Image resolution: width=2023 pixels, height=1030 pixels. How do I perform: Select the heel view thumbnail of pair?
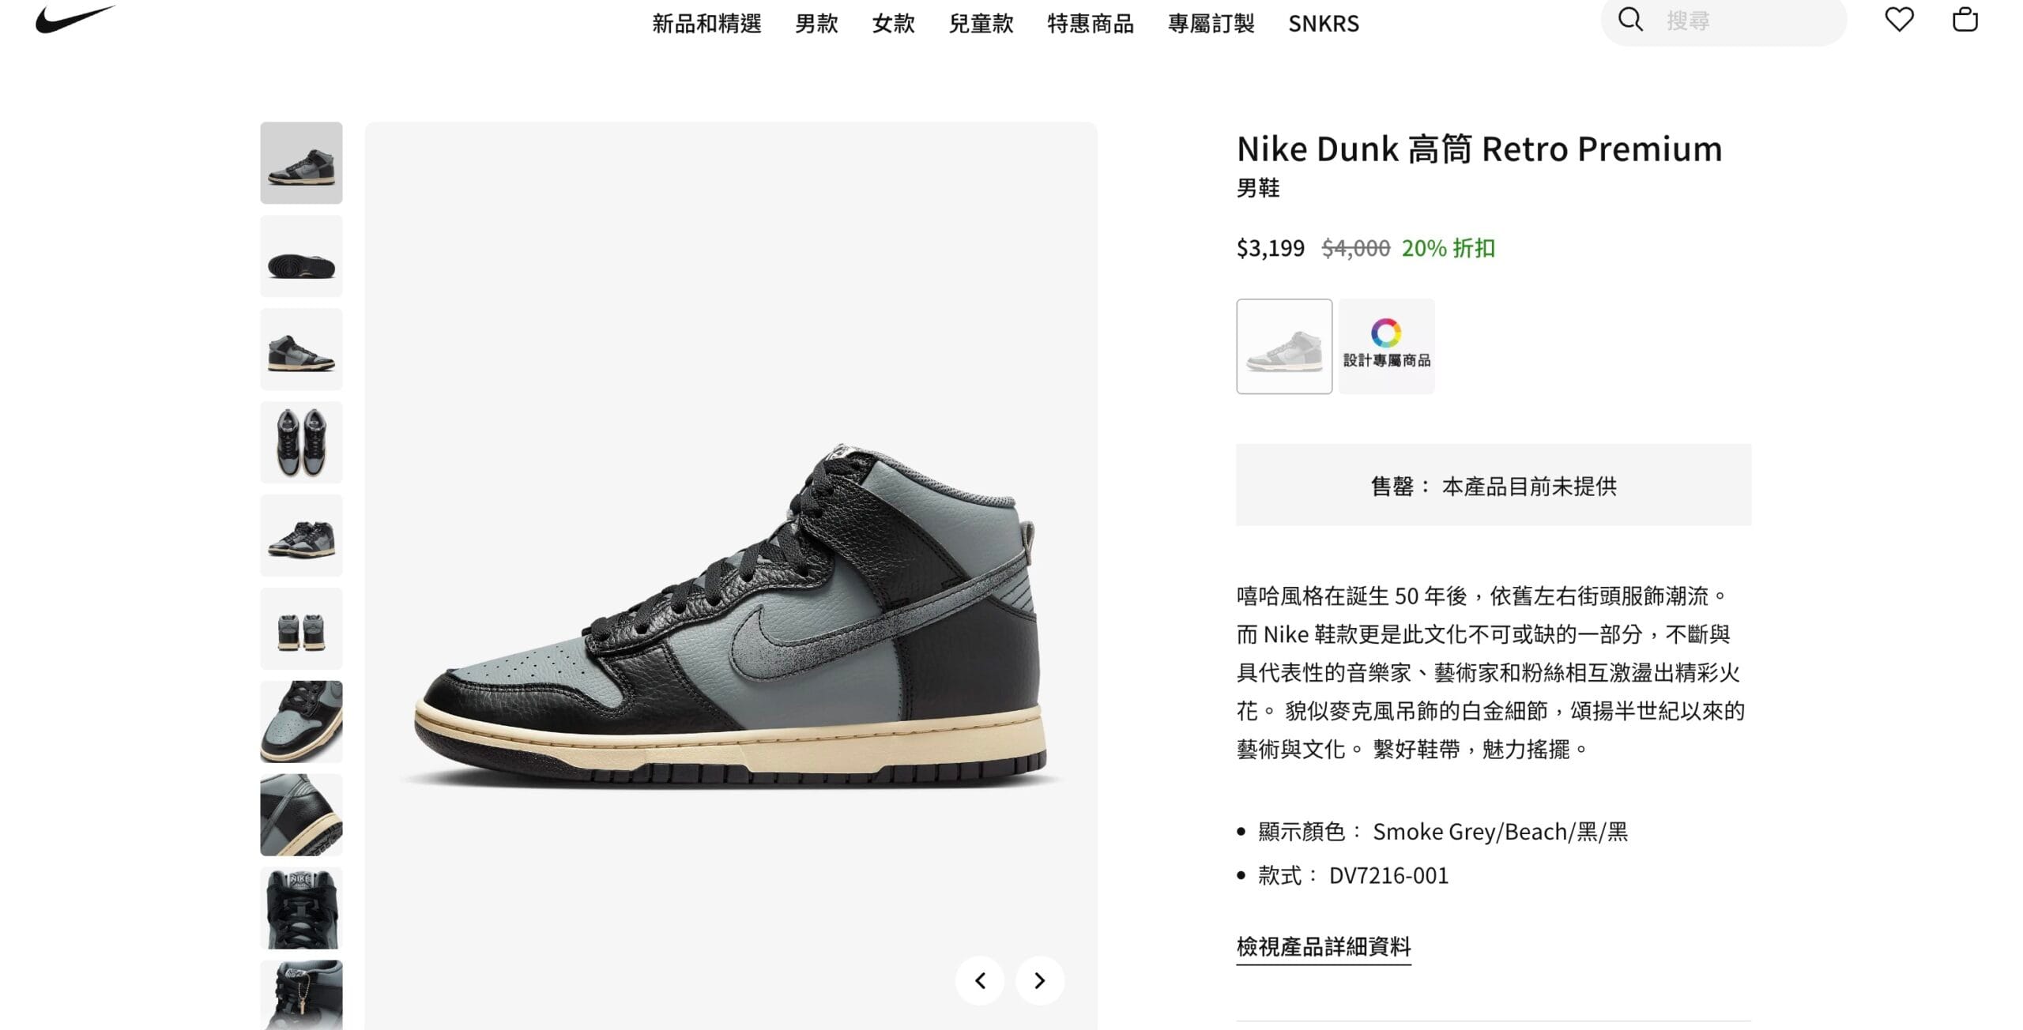(x=301, y=629)
